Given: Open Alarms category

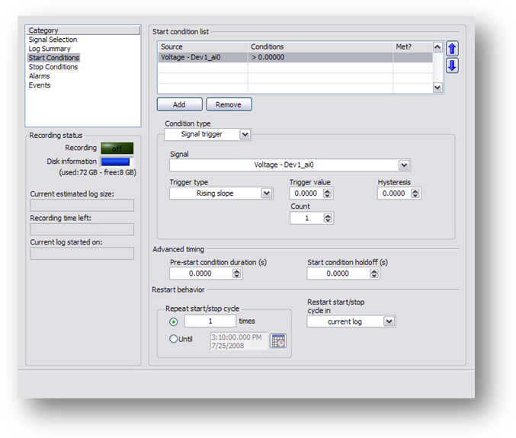Looking at the screenshot, I should (x=40, y=76).
